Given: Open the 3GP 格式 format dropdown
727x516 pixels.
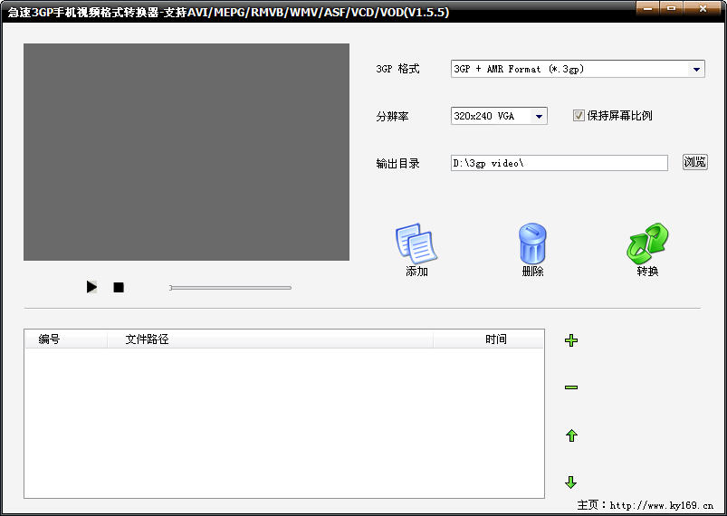Looking at the screenshot, I should coord(696,70).
